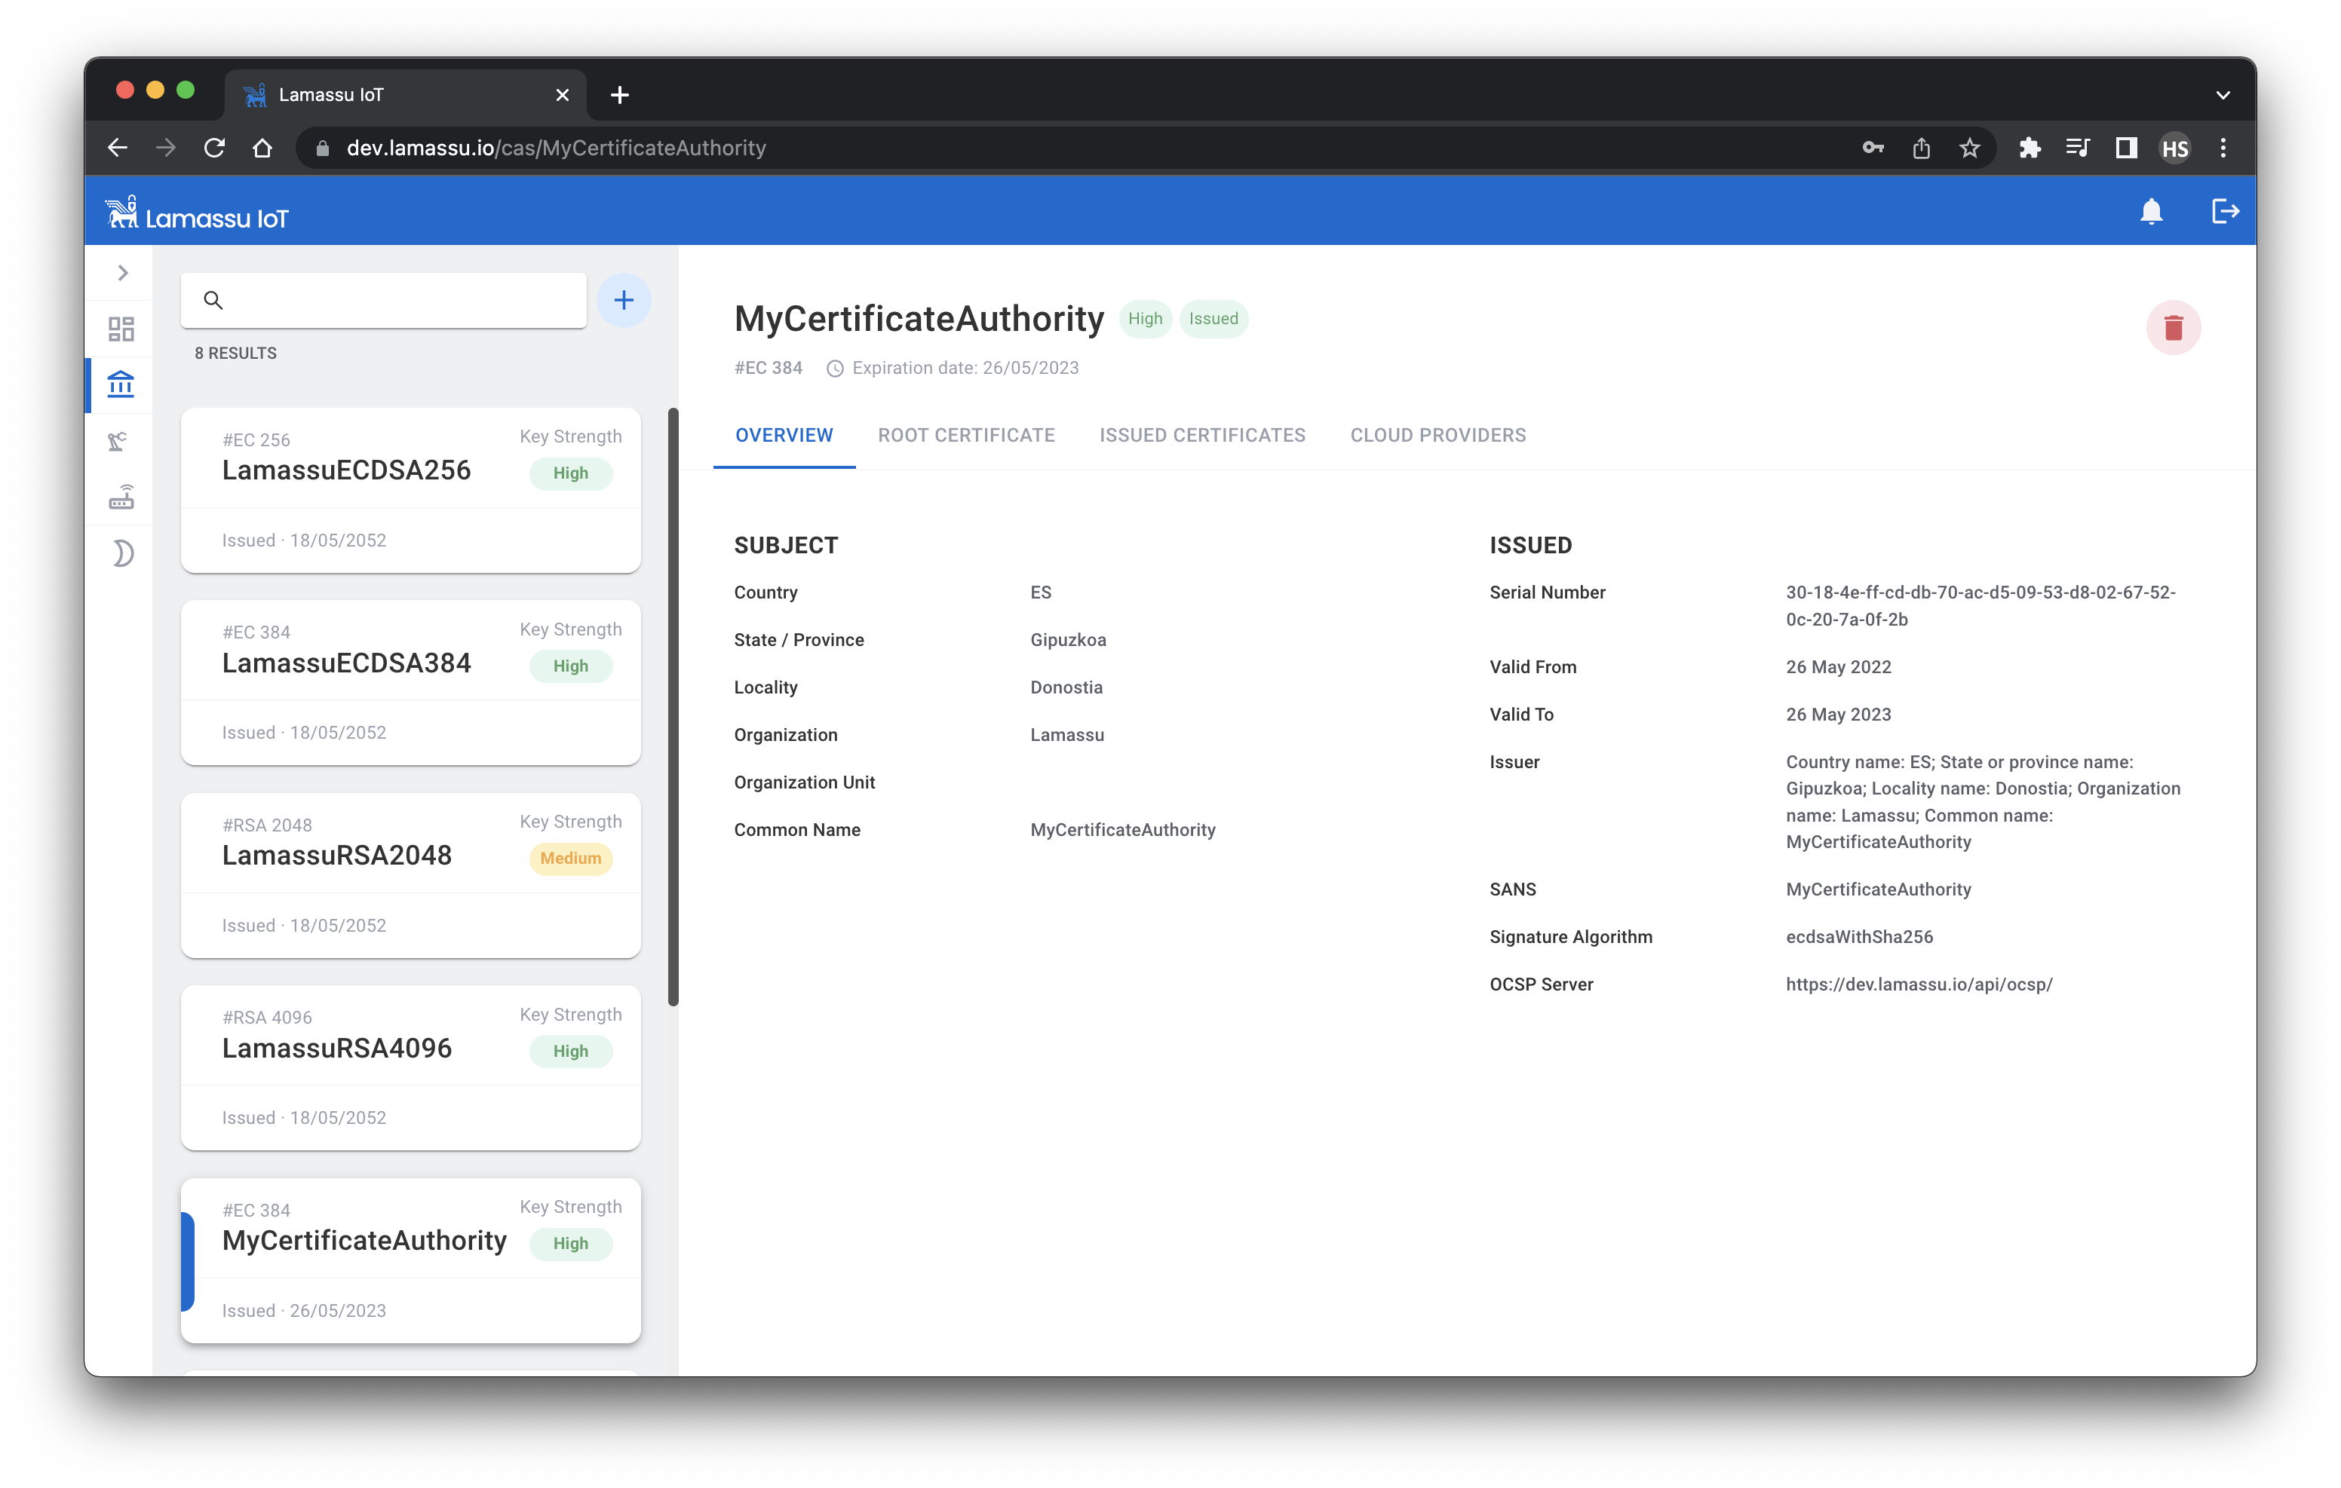The width and height of the screenshot is (2341, 1488).
Task: Click the Lamassu IoT logo
Action: pyautogui.click(x=198, y=213)
